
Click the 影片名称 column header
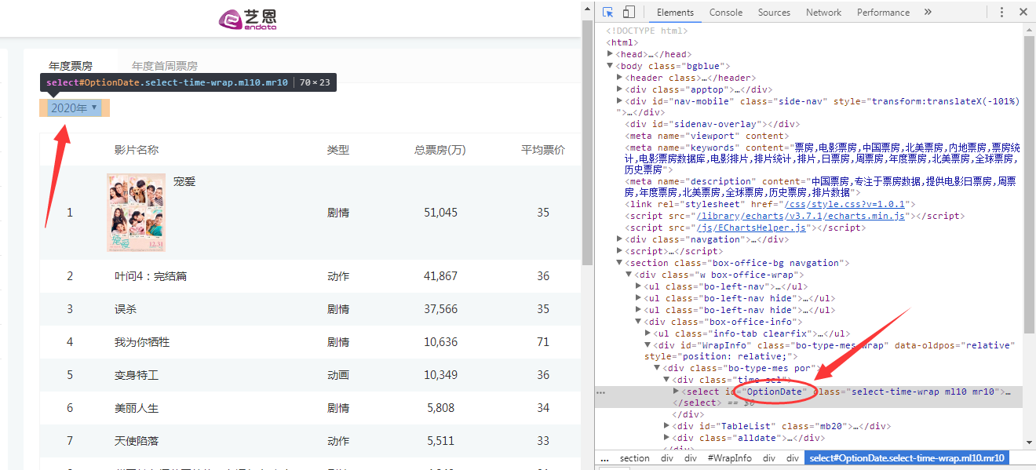137,150
